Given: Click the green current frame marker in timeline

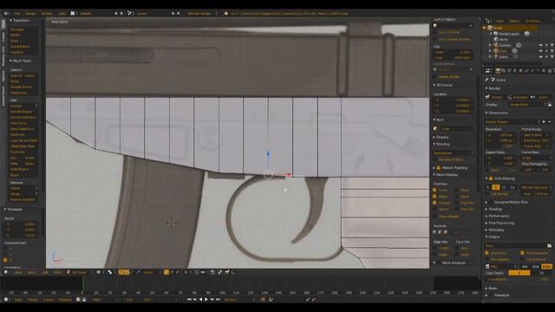Looking at the screenshot, I should click(82, 284).
